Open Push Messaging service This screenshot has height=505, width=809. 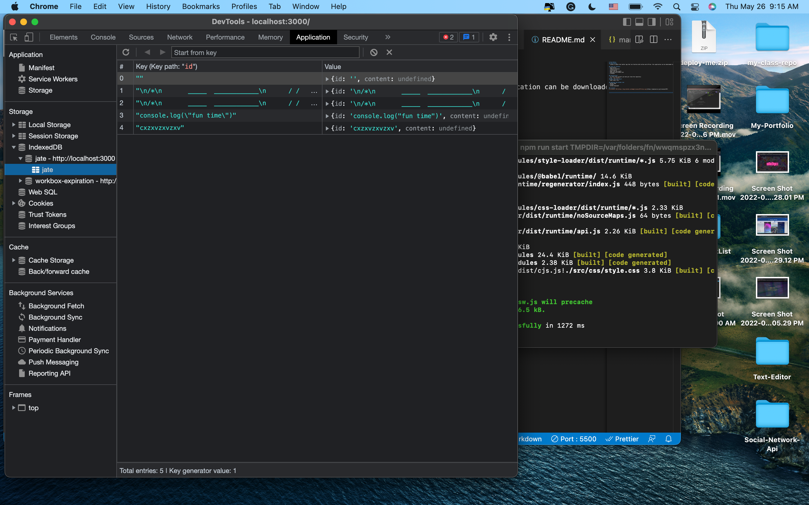pyautogui.click(x=53, y=362)
